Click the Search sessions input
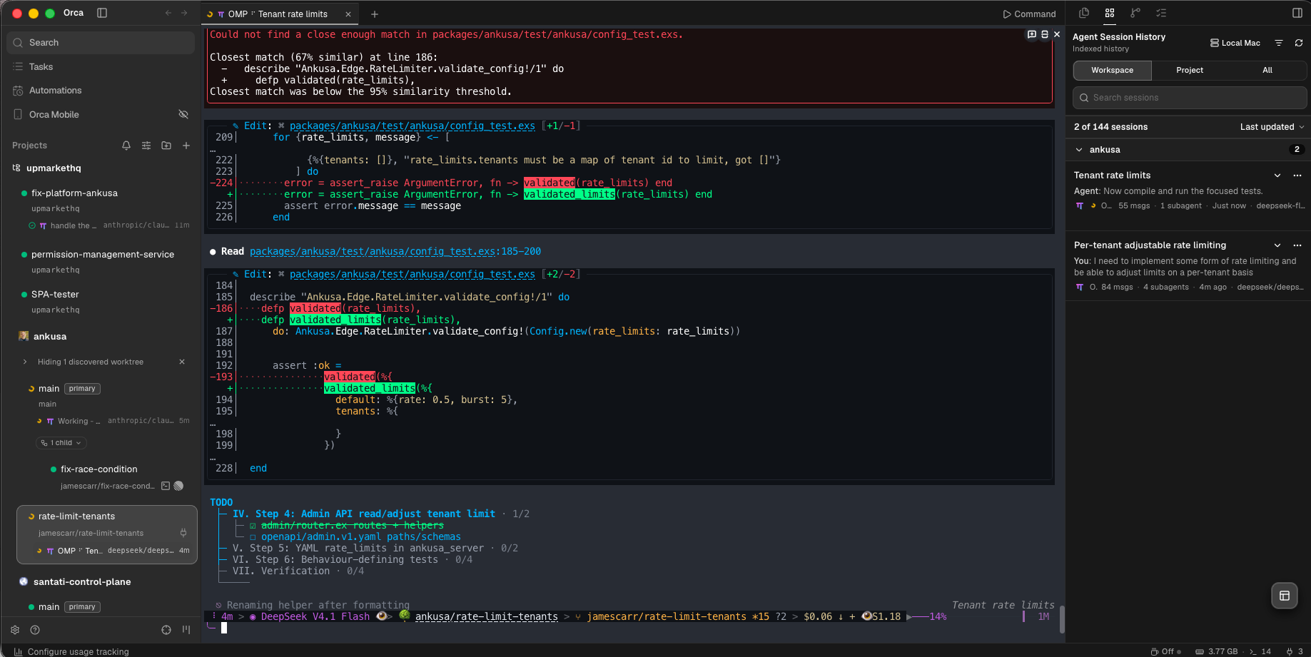The width and height of the screenshot is (1311, 657). tap(1190, 98)
